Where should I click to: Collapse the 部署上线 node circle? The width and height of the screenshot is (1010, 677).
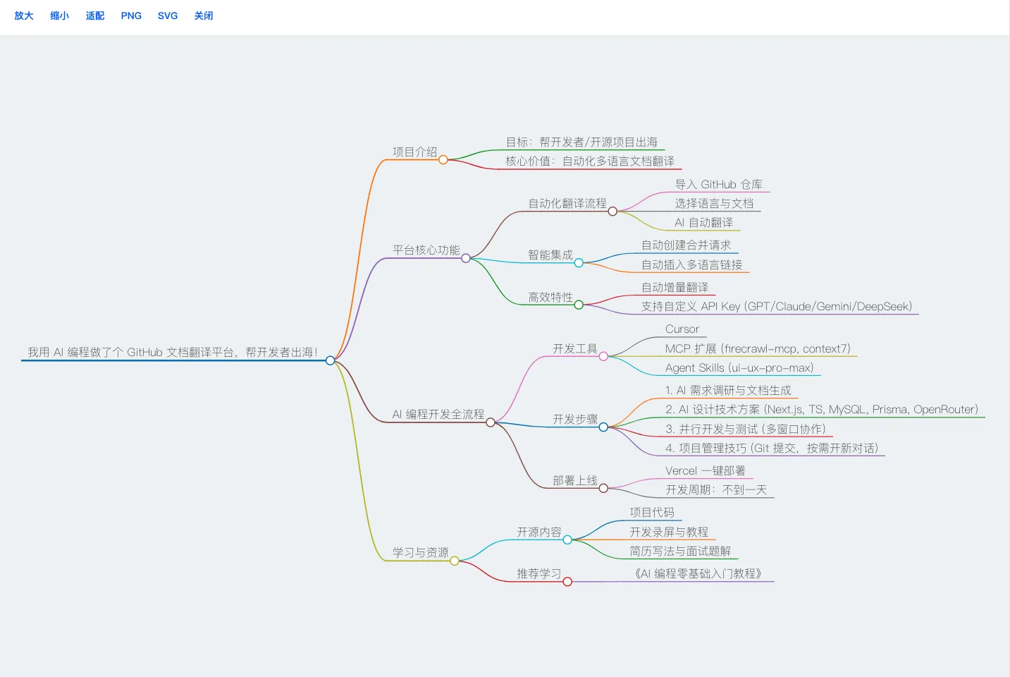[x=603, y=489]
